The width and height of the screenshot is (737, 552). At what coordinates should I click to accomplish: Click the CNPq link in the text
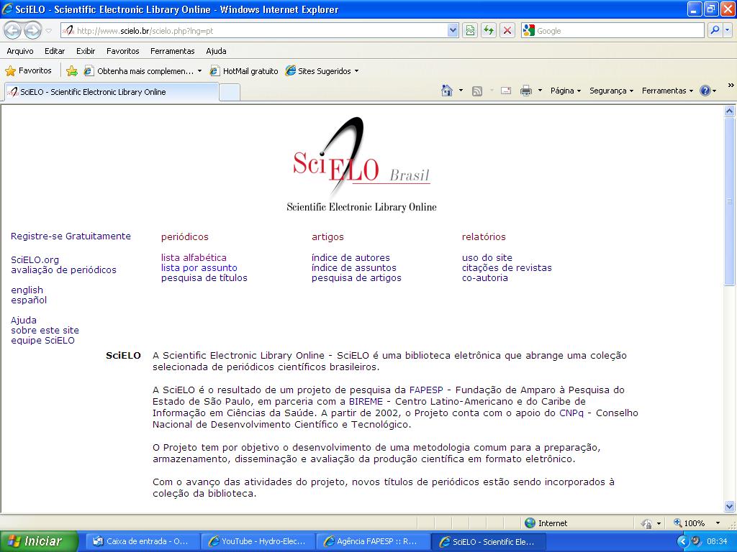[x=571, y=413]
